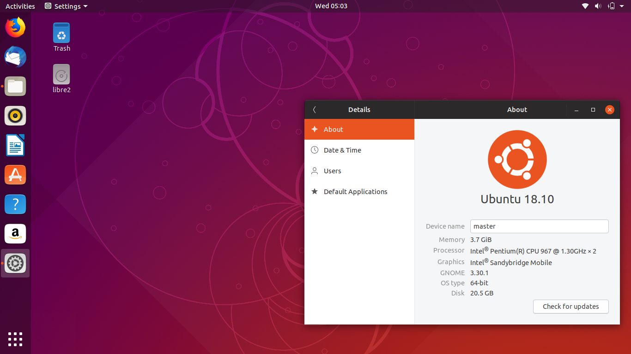631x354 pixels.
Task: Show all applications grid
Action: pyautogui.click(x=15, y=339)
